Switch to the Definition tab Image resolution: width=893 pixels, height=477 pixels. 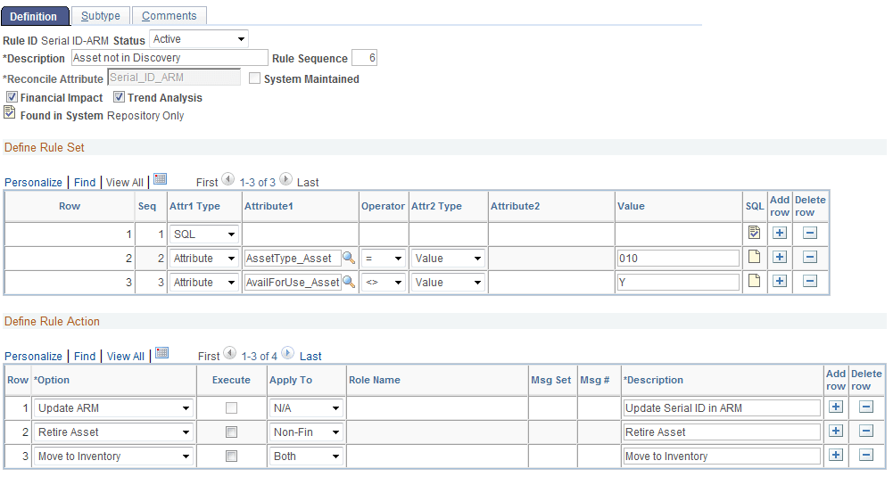(x=34, y=16)
